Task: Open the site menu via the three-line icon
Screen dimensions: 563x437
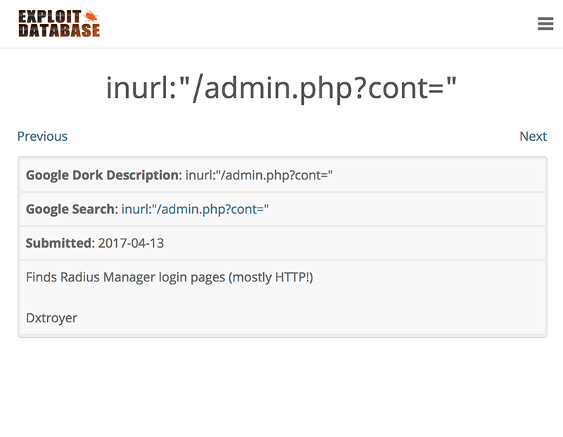Action: 545,23
